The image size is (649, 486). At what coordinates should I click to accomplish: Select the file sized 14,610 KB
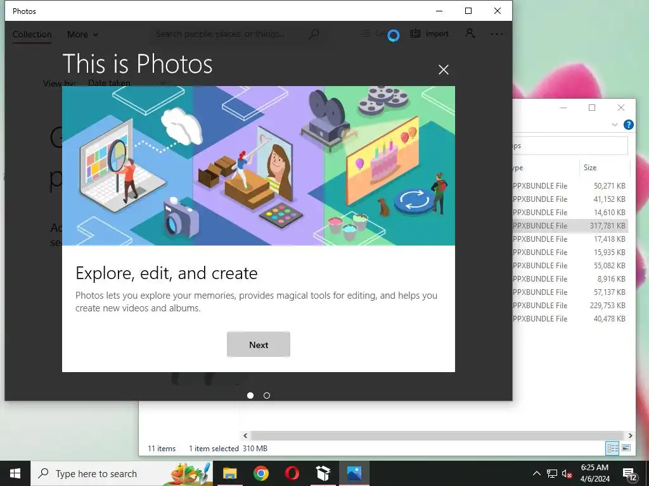click(570, 212)
